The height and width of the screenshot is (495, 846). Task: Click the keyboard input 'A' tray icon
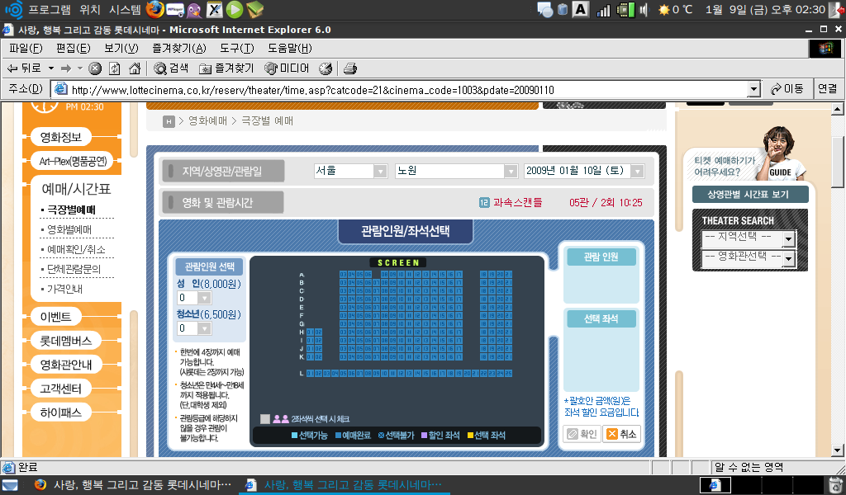(x=581, y=9)
